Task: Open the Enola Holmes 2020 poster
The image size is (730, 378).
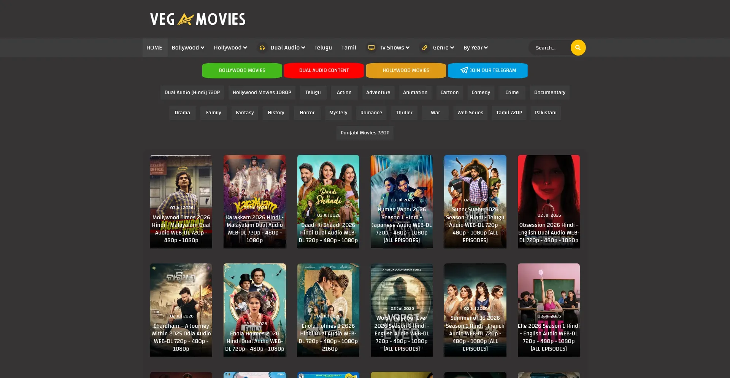Action: tap(255, 310)
